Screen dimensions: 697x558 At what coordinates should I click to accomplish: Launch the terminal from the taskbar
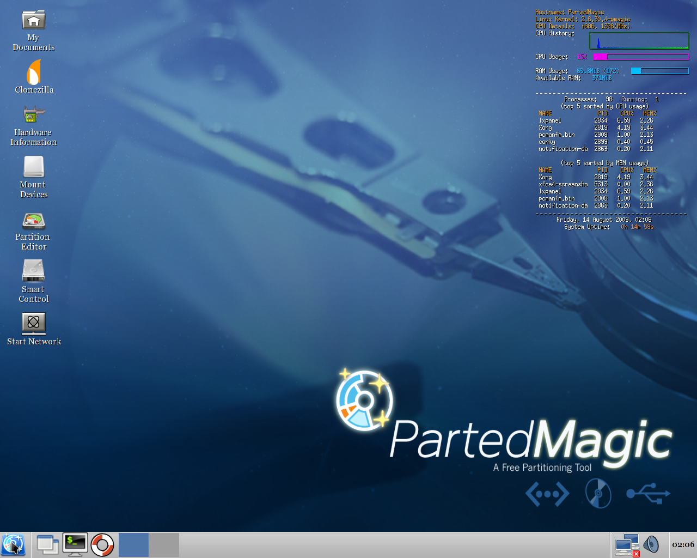coord(75,545)
